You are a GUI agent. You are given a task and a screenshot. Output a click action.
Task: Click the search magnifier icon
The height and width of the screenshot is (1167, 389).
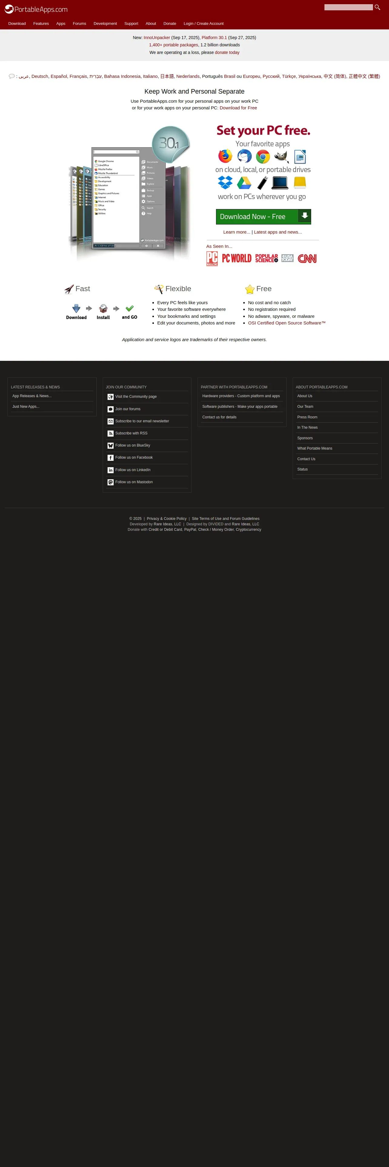click(x=377, y=7)
